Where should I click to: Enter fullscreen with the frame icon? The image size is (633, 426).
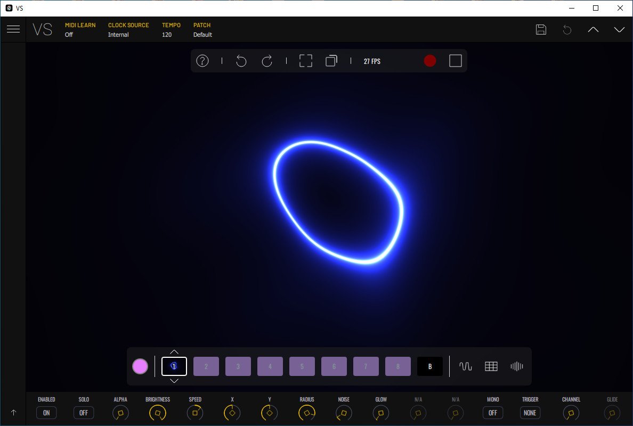click(x=305, y=61)
